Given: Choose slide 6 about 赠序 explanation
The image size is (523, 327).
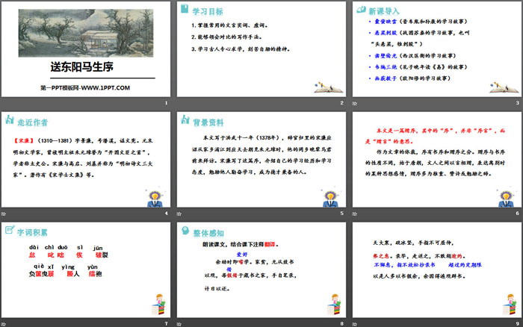Looking at the screenshot, I should click(x=436, y=159).
